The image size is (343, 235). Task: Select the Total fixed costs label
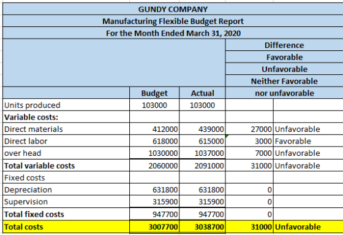34,214
